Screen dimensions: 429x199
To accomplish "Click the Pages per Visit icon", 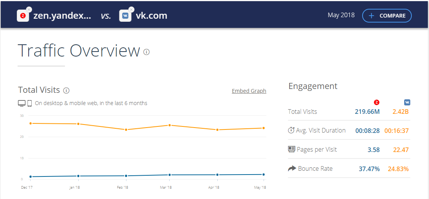I will click(x=291, y=149).
